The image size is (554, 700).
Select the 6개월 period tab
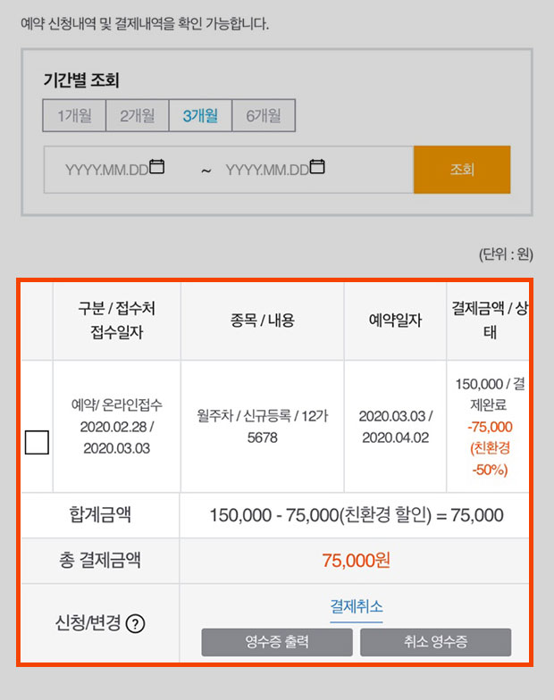point(264,116)
